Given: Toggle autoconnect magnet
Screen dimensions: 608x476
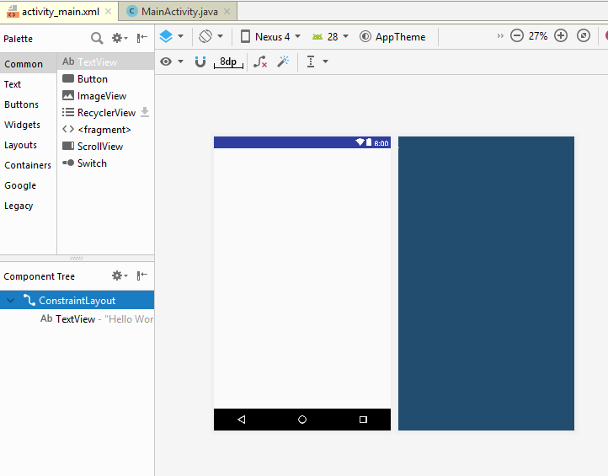Looking at the screenshot, I should click(200, 62).
